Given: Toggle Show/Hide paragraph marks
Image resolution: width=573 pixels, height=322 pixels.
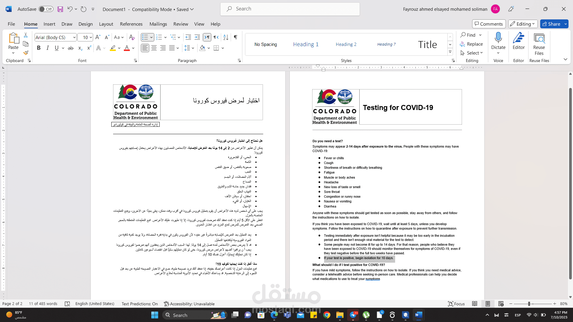Looking at the screenshot, I should tap(235, 37).
